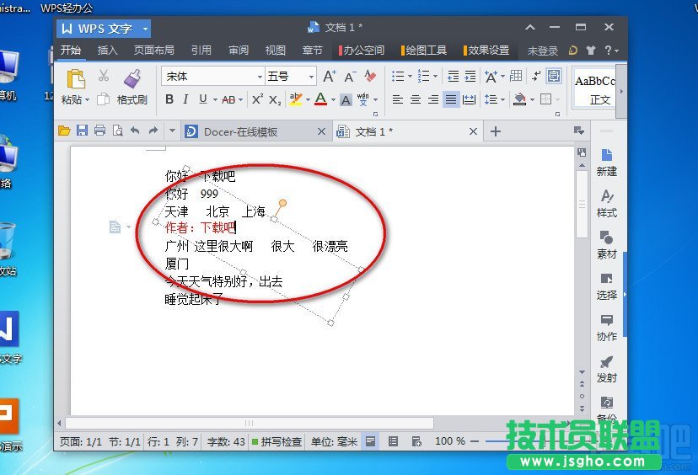Viewport: 698px width, 475px height.
Task: Click the 单位: 毫米 units status button
Action: tap(335, 441)
